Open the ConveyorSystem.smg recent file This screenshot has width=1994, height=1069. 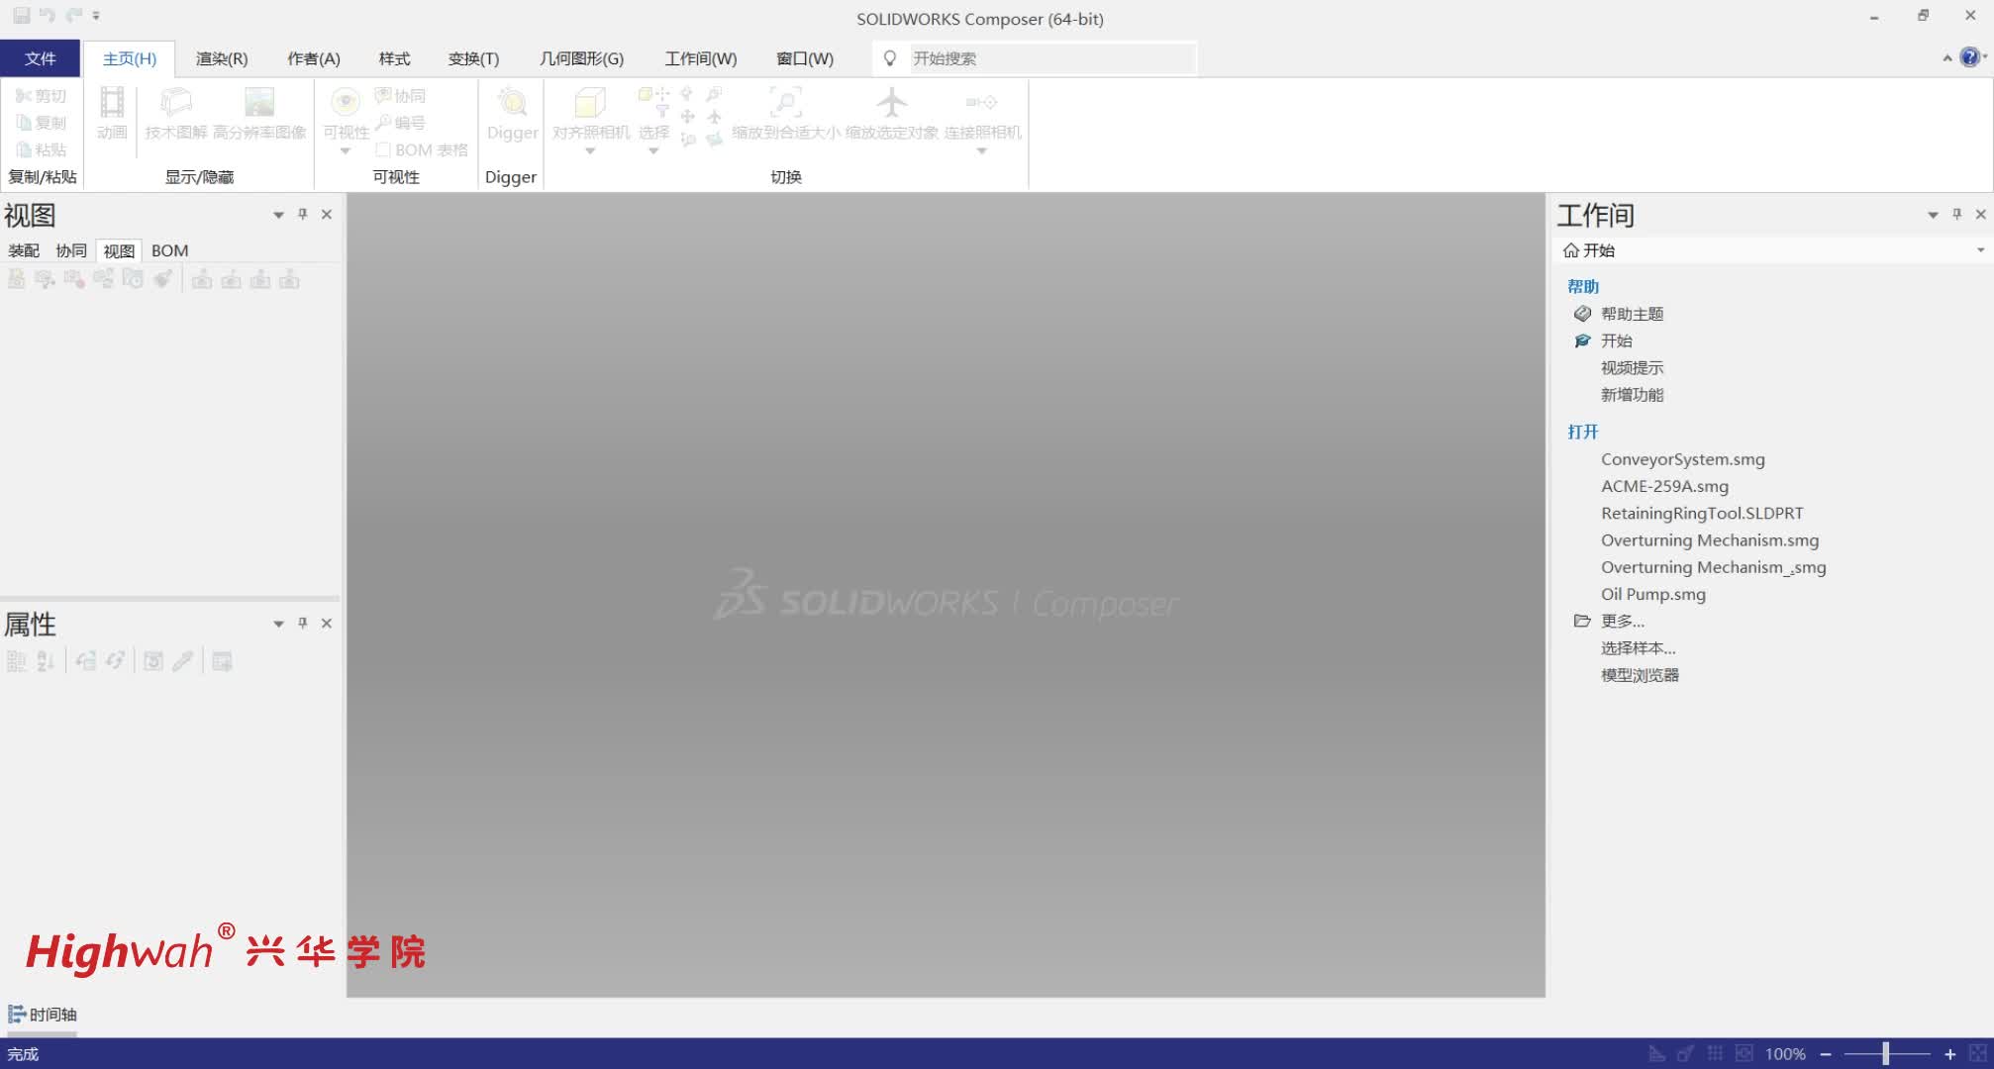tap(1682, 459)
